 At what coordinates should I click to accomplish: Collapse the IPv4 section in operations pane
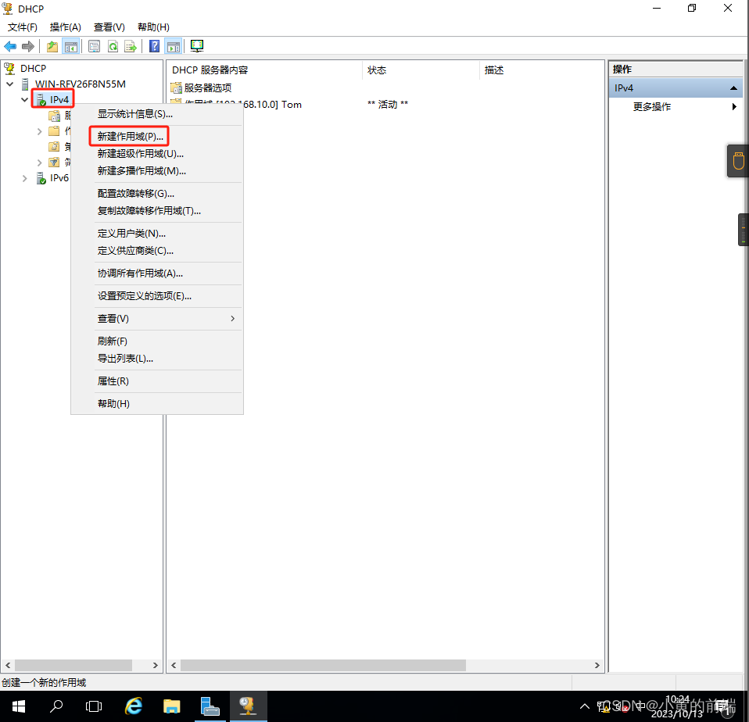733,88
